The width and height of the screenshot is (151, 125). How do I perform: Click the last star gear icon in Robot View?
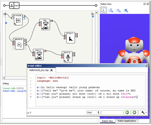click(126, 10)
